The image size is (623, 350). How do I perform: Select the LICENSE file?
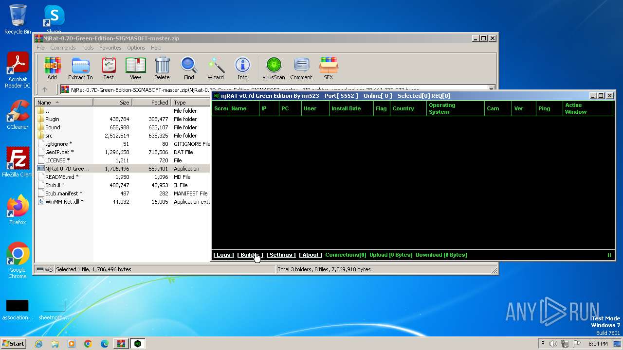pyautogui.click(x=123, y=160)
